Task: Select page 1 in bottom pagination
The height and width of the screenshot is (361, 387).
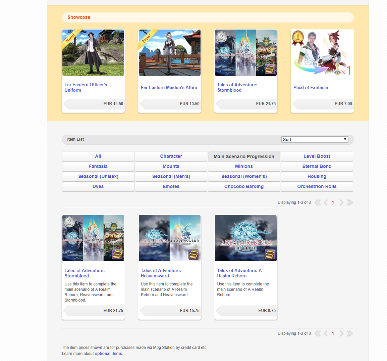Action: point(333,333)
